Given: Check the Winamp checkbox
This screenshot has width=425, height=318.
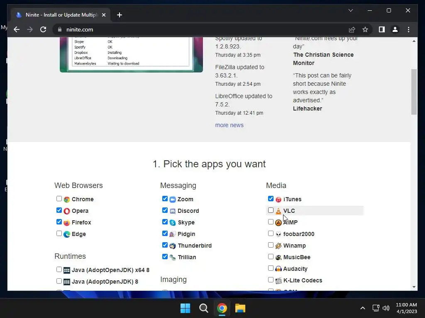Looking at the screenshot, I should [271, 245].
